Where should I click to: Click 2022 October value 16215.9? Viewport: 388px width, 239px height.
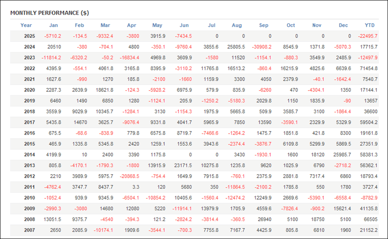(289, 68)
